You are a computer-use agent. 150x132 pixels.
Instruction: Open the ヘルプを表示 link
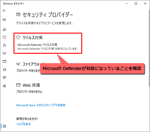click(23, 124)
